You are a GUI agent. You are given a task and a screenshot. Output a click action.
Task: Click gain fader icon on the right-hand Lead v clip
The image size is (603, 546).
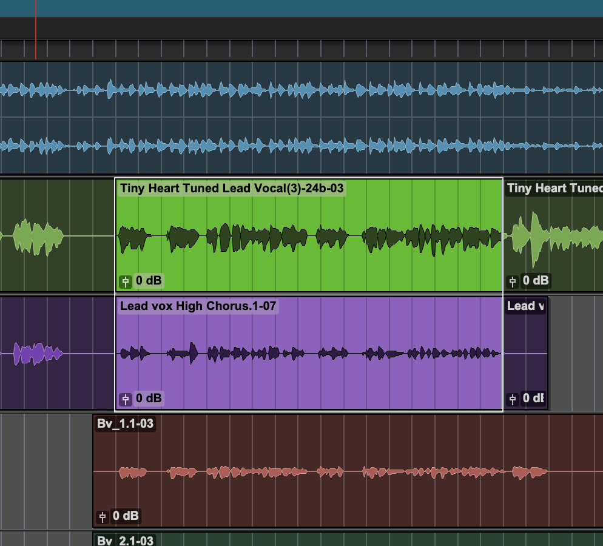(x=513, y=399)
